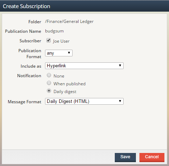This screenshot has width=169, height=166.
Task: Click the Subscriber label
Action: (30, 41)
